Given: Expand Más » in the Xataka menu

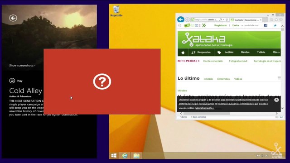Looking at the screenshot, I should click(x=276, y=53).
